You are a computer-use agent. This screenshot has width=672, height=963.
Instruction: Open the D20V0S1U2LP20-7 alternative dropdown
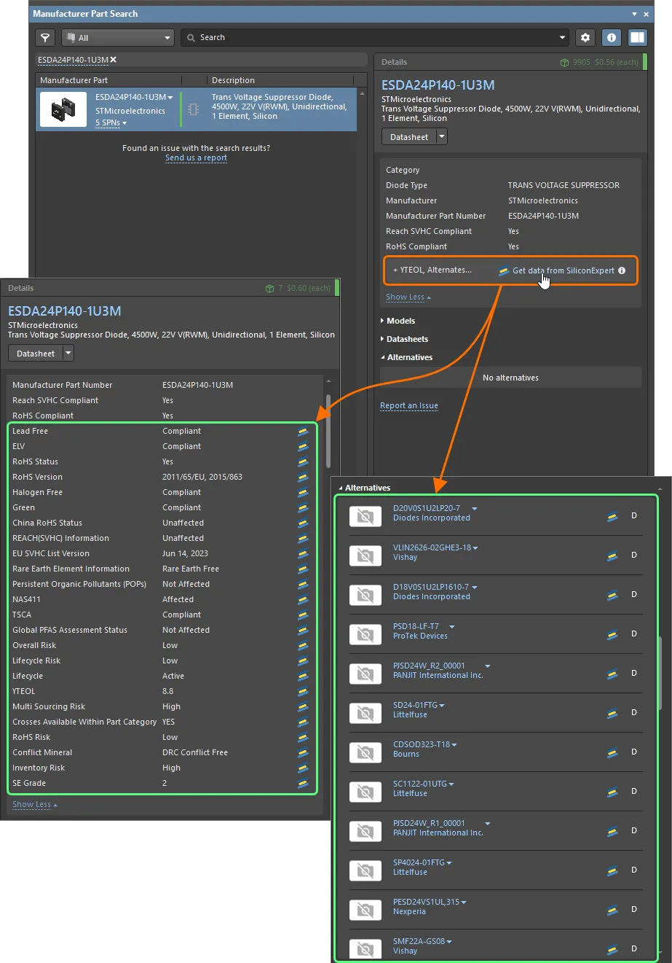pos(475,508)
